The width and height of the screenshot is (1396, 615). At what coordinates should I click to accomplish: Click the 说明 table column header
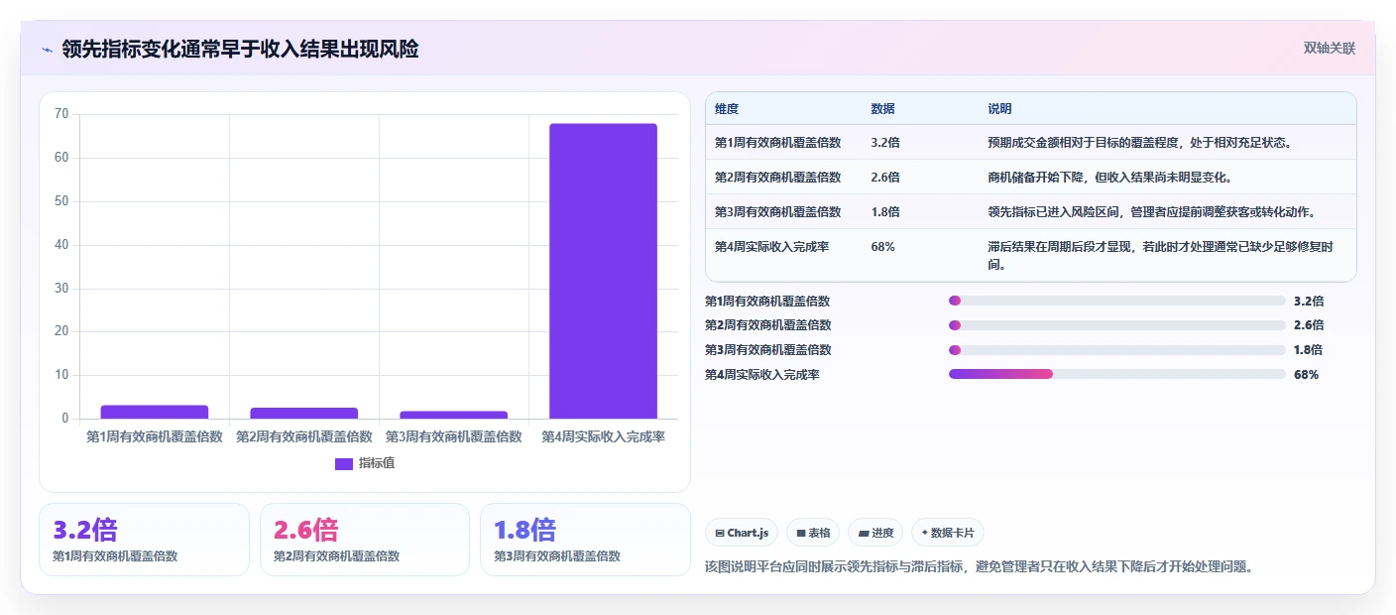[x=999, y=108]
